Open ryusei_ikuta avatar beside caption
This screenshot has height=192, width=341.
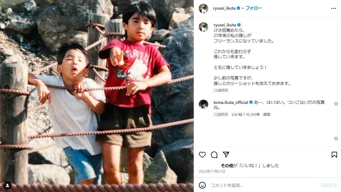203,27
